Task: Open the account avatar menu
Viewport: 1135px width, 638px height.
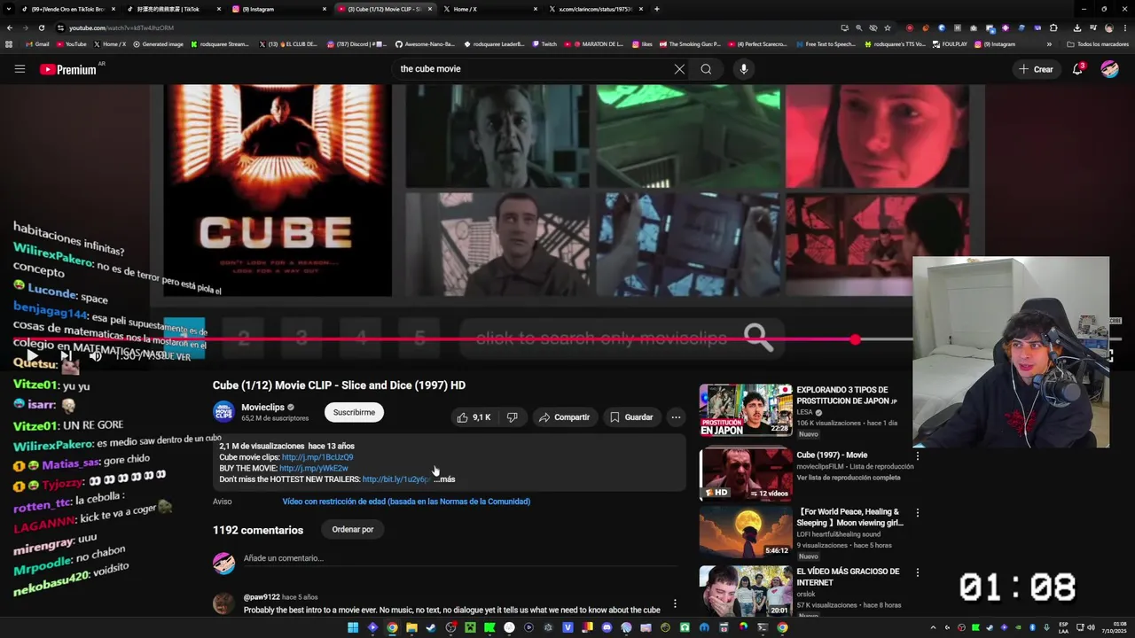Action: coord(1109,69)
